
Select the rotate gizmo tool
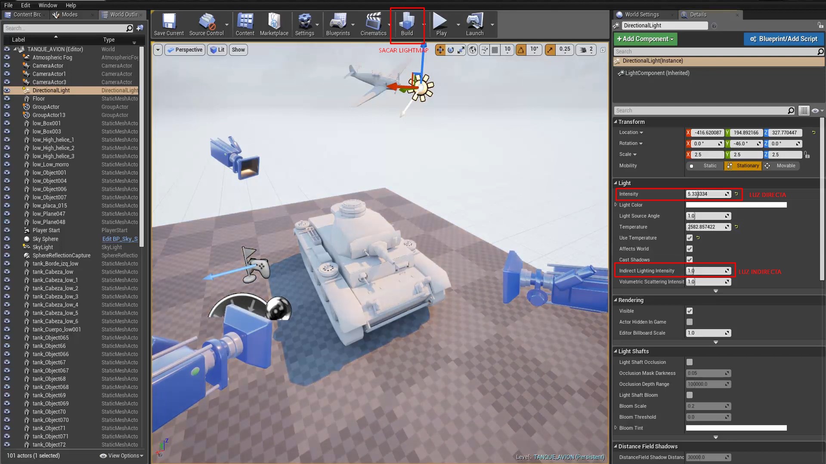[x=451, y=50]
